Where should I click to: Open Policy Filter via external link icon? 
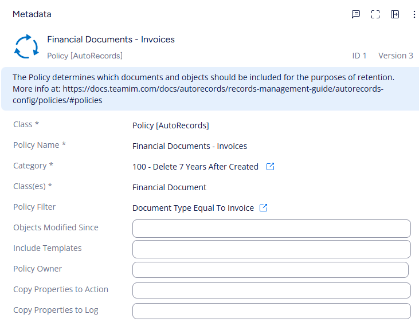click(x=264, y=208)
